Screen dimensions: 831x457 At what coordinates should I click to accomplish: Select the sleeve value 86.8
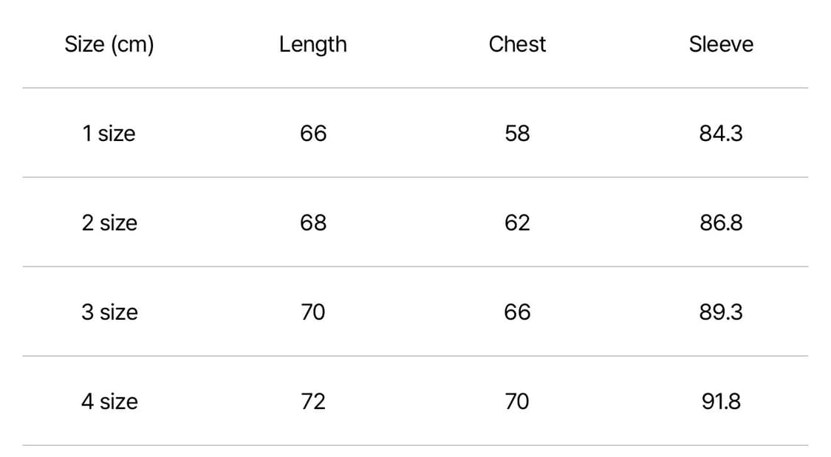(x=721, y=223)
